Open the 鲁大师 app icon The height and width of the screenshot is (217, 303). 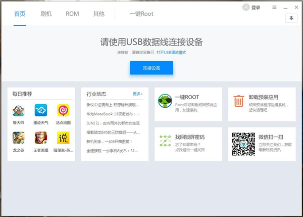pyautogui.click(x=19, y=110)
